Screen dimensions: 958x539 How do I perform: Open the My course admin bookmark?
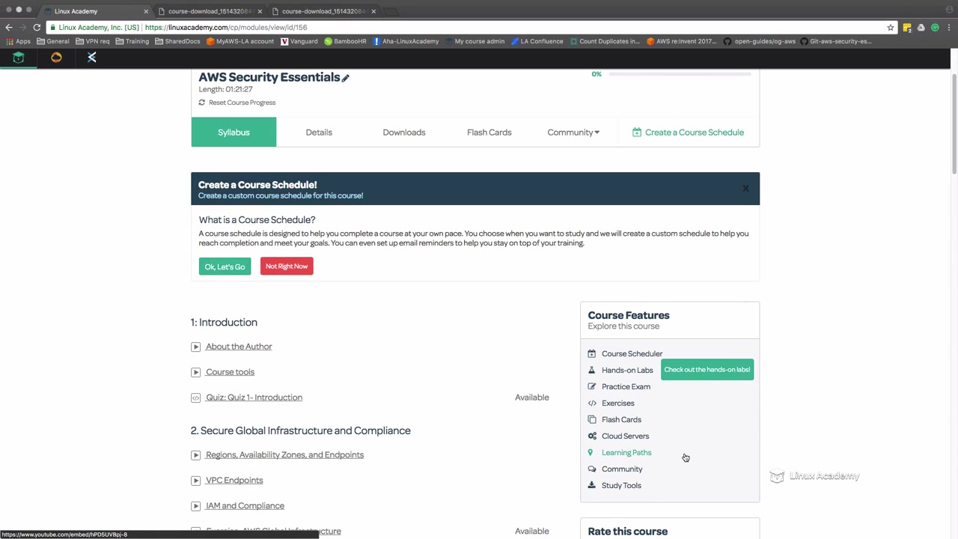(475, 41)
